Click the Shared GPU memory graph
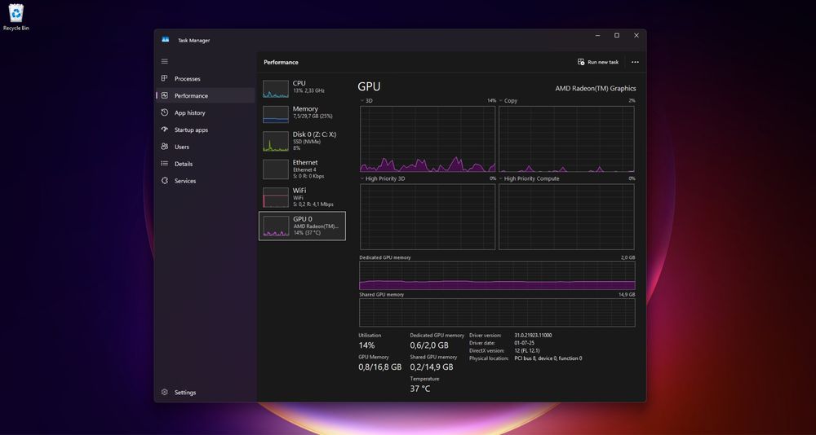The height and width of the screenshot is (435, 816). click(x=497, y=312)
